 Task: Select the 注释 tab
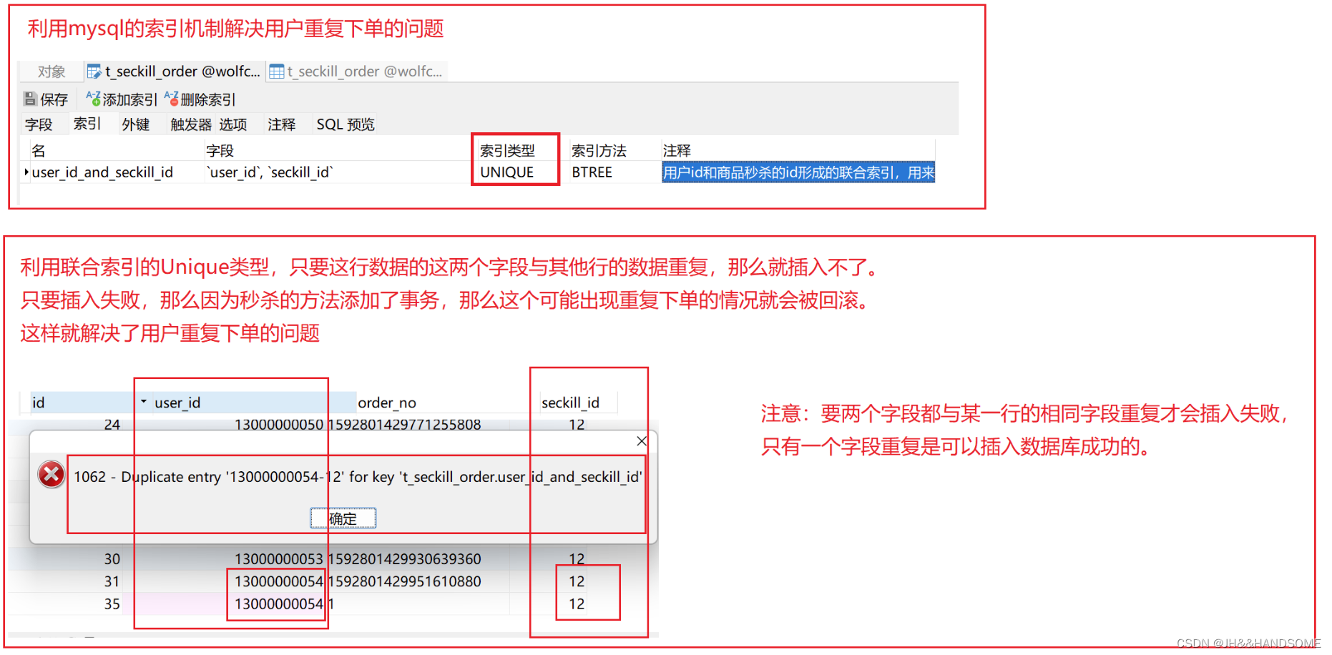coord(282,124)
